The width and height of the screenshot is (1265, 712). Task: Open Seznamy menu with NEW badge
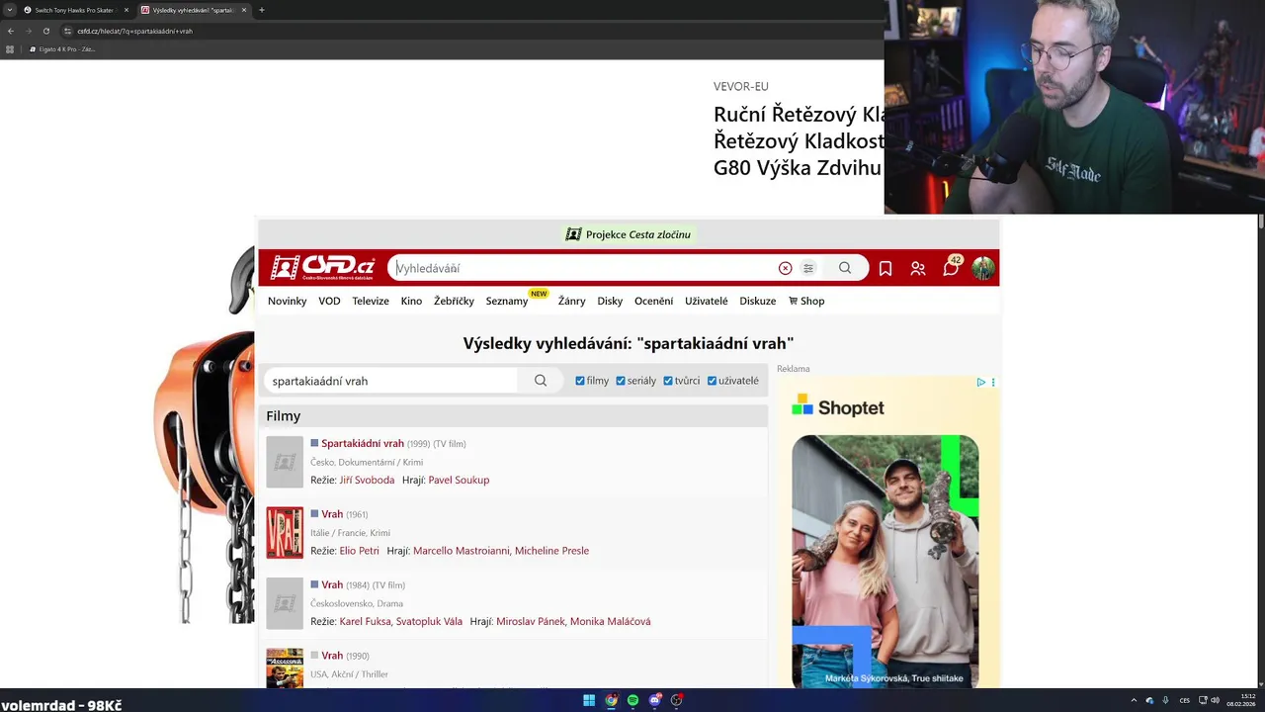[x=507, y=301]
